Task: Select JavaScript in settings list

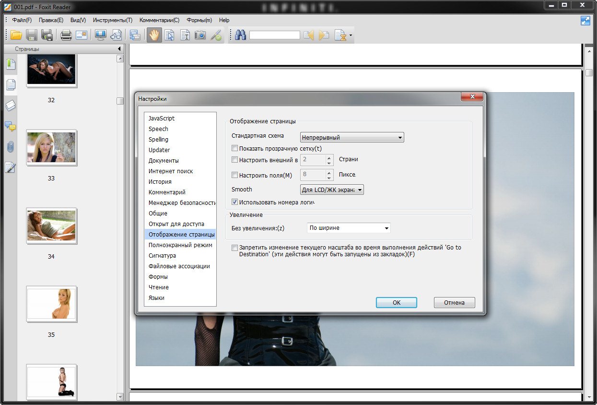Action: point(180,118)
